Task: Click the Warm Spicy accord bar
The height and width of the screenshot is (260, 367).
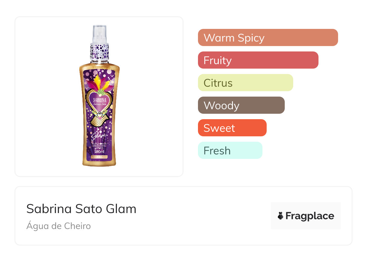Action: [268, 38]
